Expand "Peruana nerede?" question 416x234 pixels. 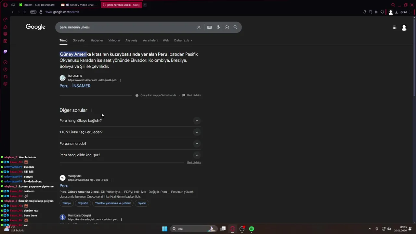click(130, 144)
